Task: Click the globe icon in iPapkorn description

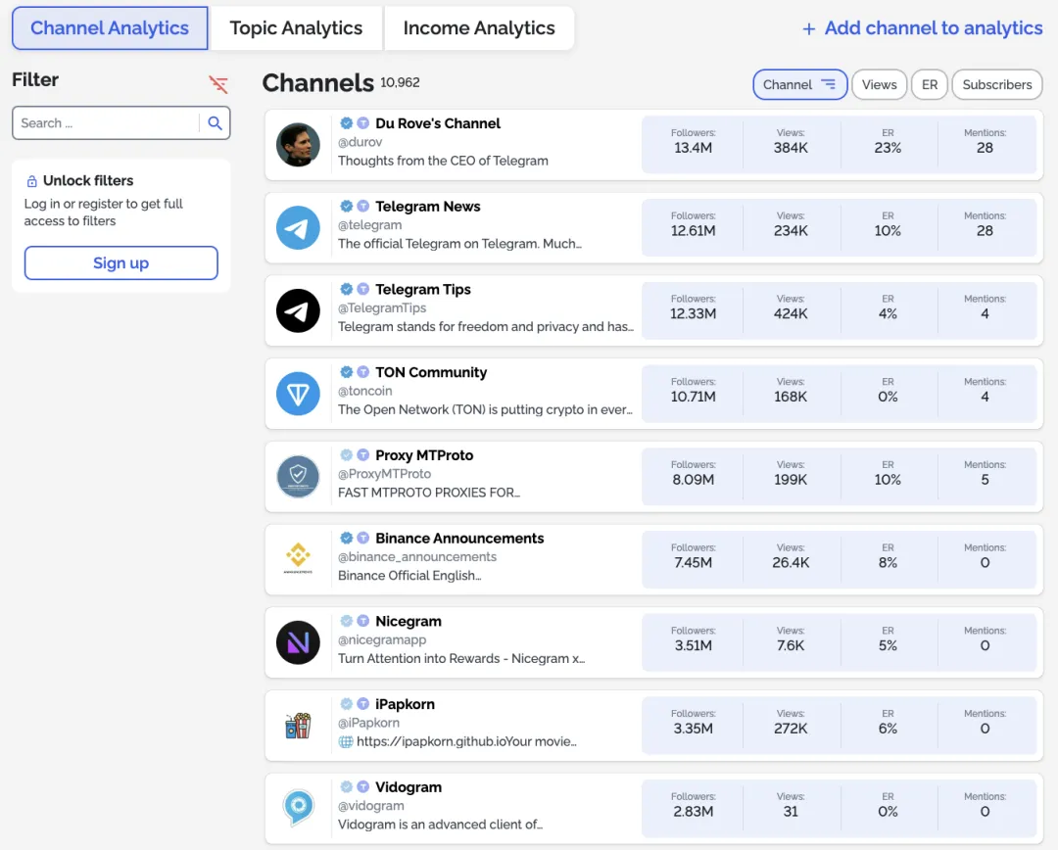Action: pos(346,741)
